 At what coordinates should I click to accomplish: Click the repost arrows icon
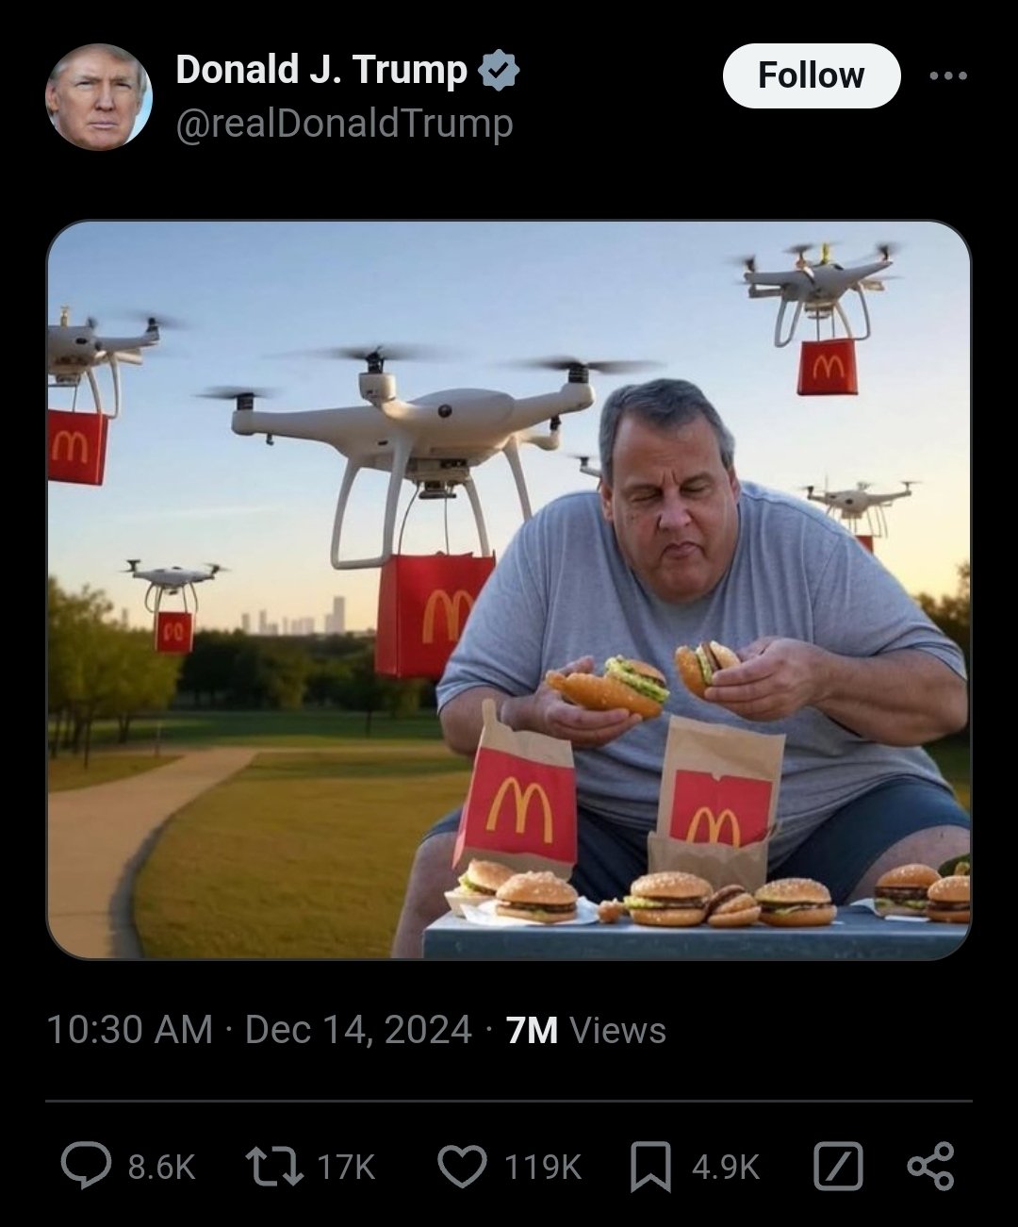[273, 1167]
